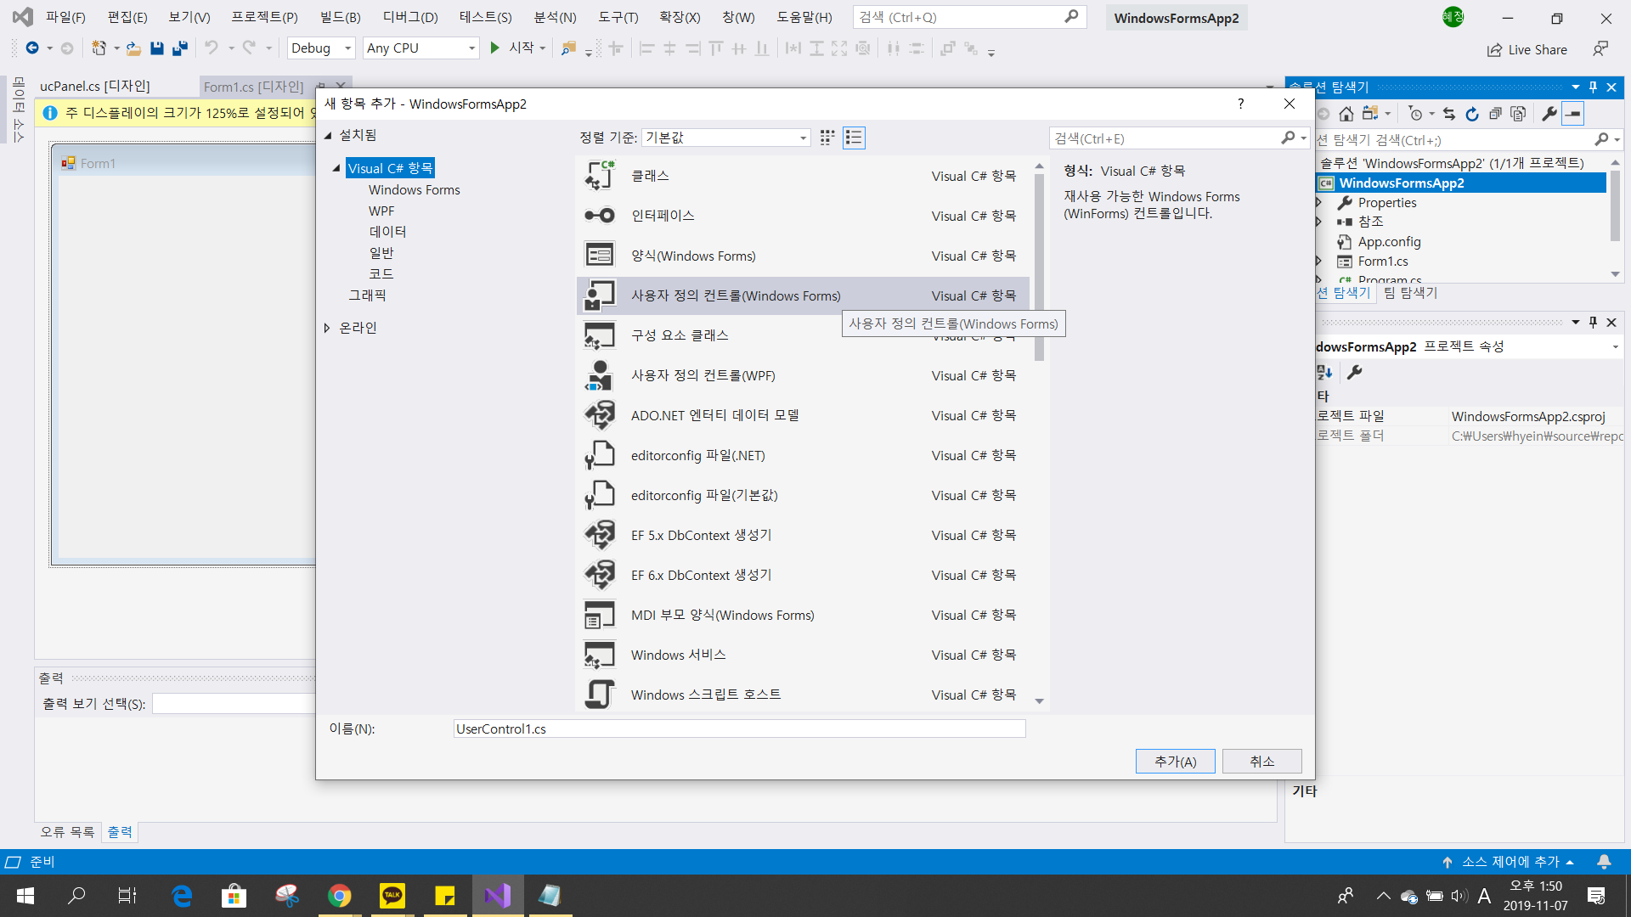
Task: Switch to medium icons view in dialog
Action: (x=827, y=138)
